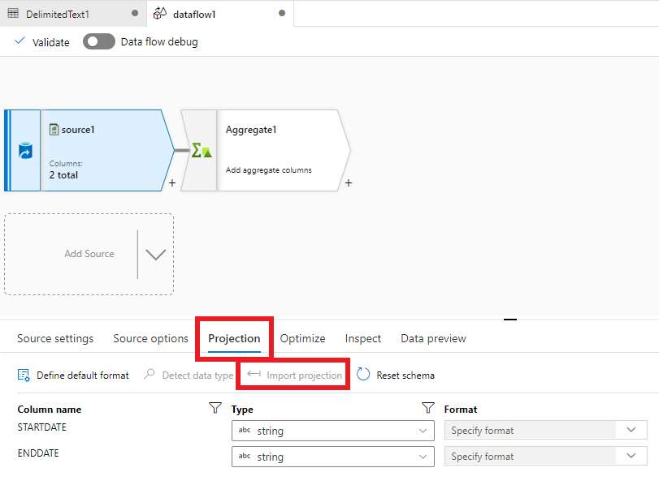Expand the Add Source chevron menu
659x485 pixels.
click(x=155, y=254)
